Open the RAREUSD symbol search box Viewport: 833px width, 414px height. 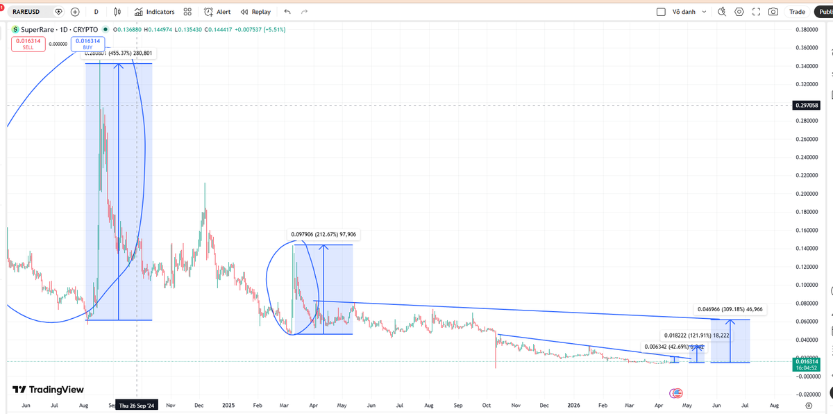[x=30, y=12]
